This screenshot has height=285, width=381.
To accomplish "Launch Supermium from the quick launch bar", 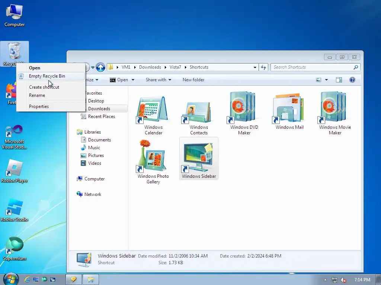I will coord(44,280).
